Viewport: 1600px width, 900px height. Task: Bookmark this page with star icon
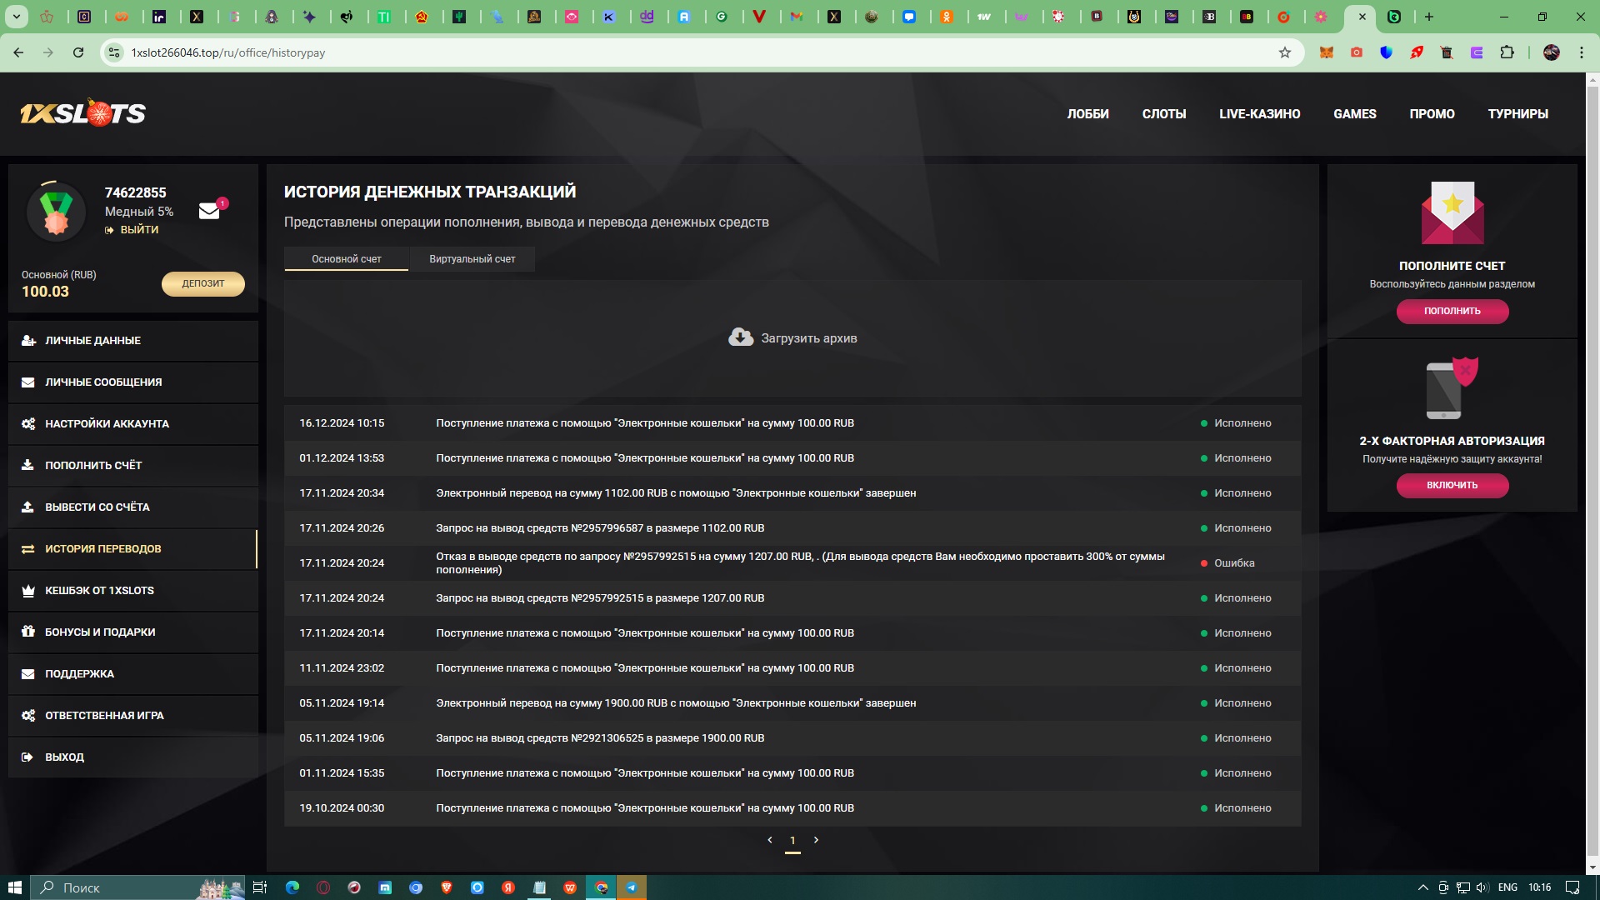click(x=1284, y=52)
